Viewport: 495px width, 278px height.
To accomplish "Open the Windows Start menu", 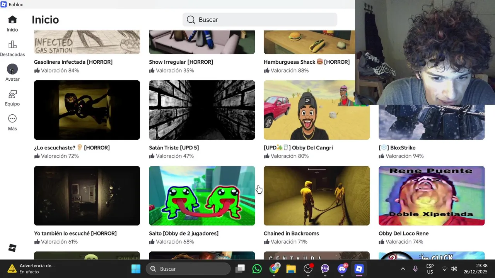I will (x=136, y=269).
